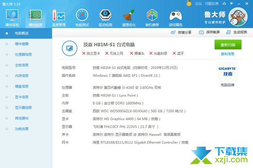Viewport: 253px width, 168px height.
Task: Minimize the 鲁大师 window
Action: click(x=239, y=3)
